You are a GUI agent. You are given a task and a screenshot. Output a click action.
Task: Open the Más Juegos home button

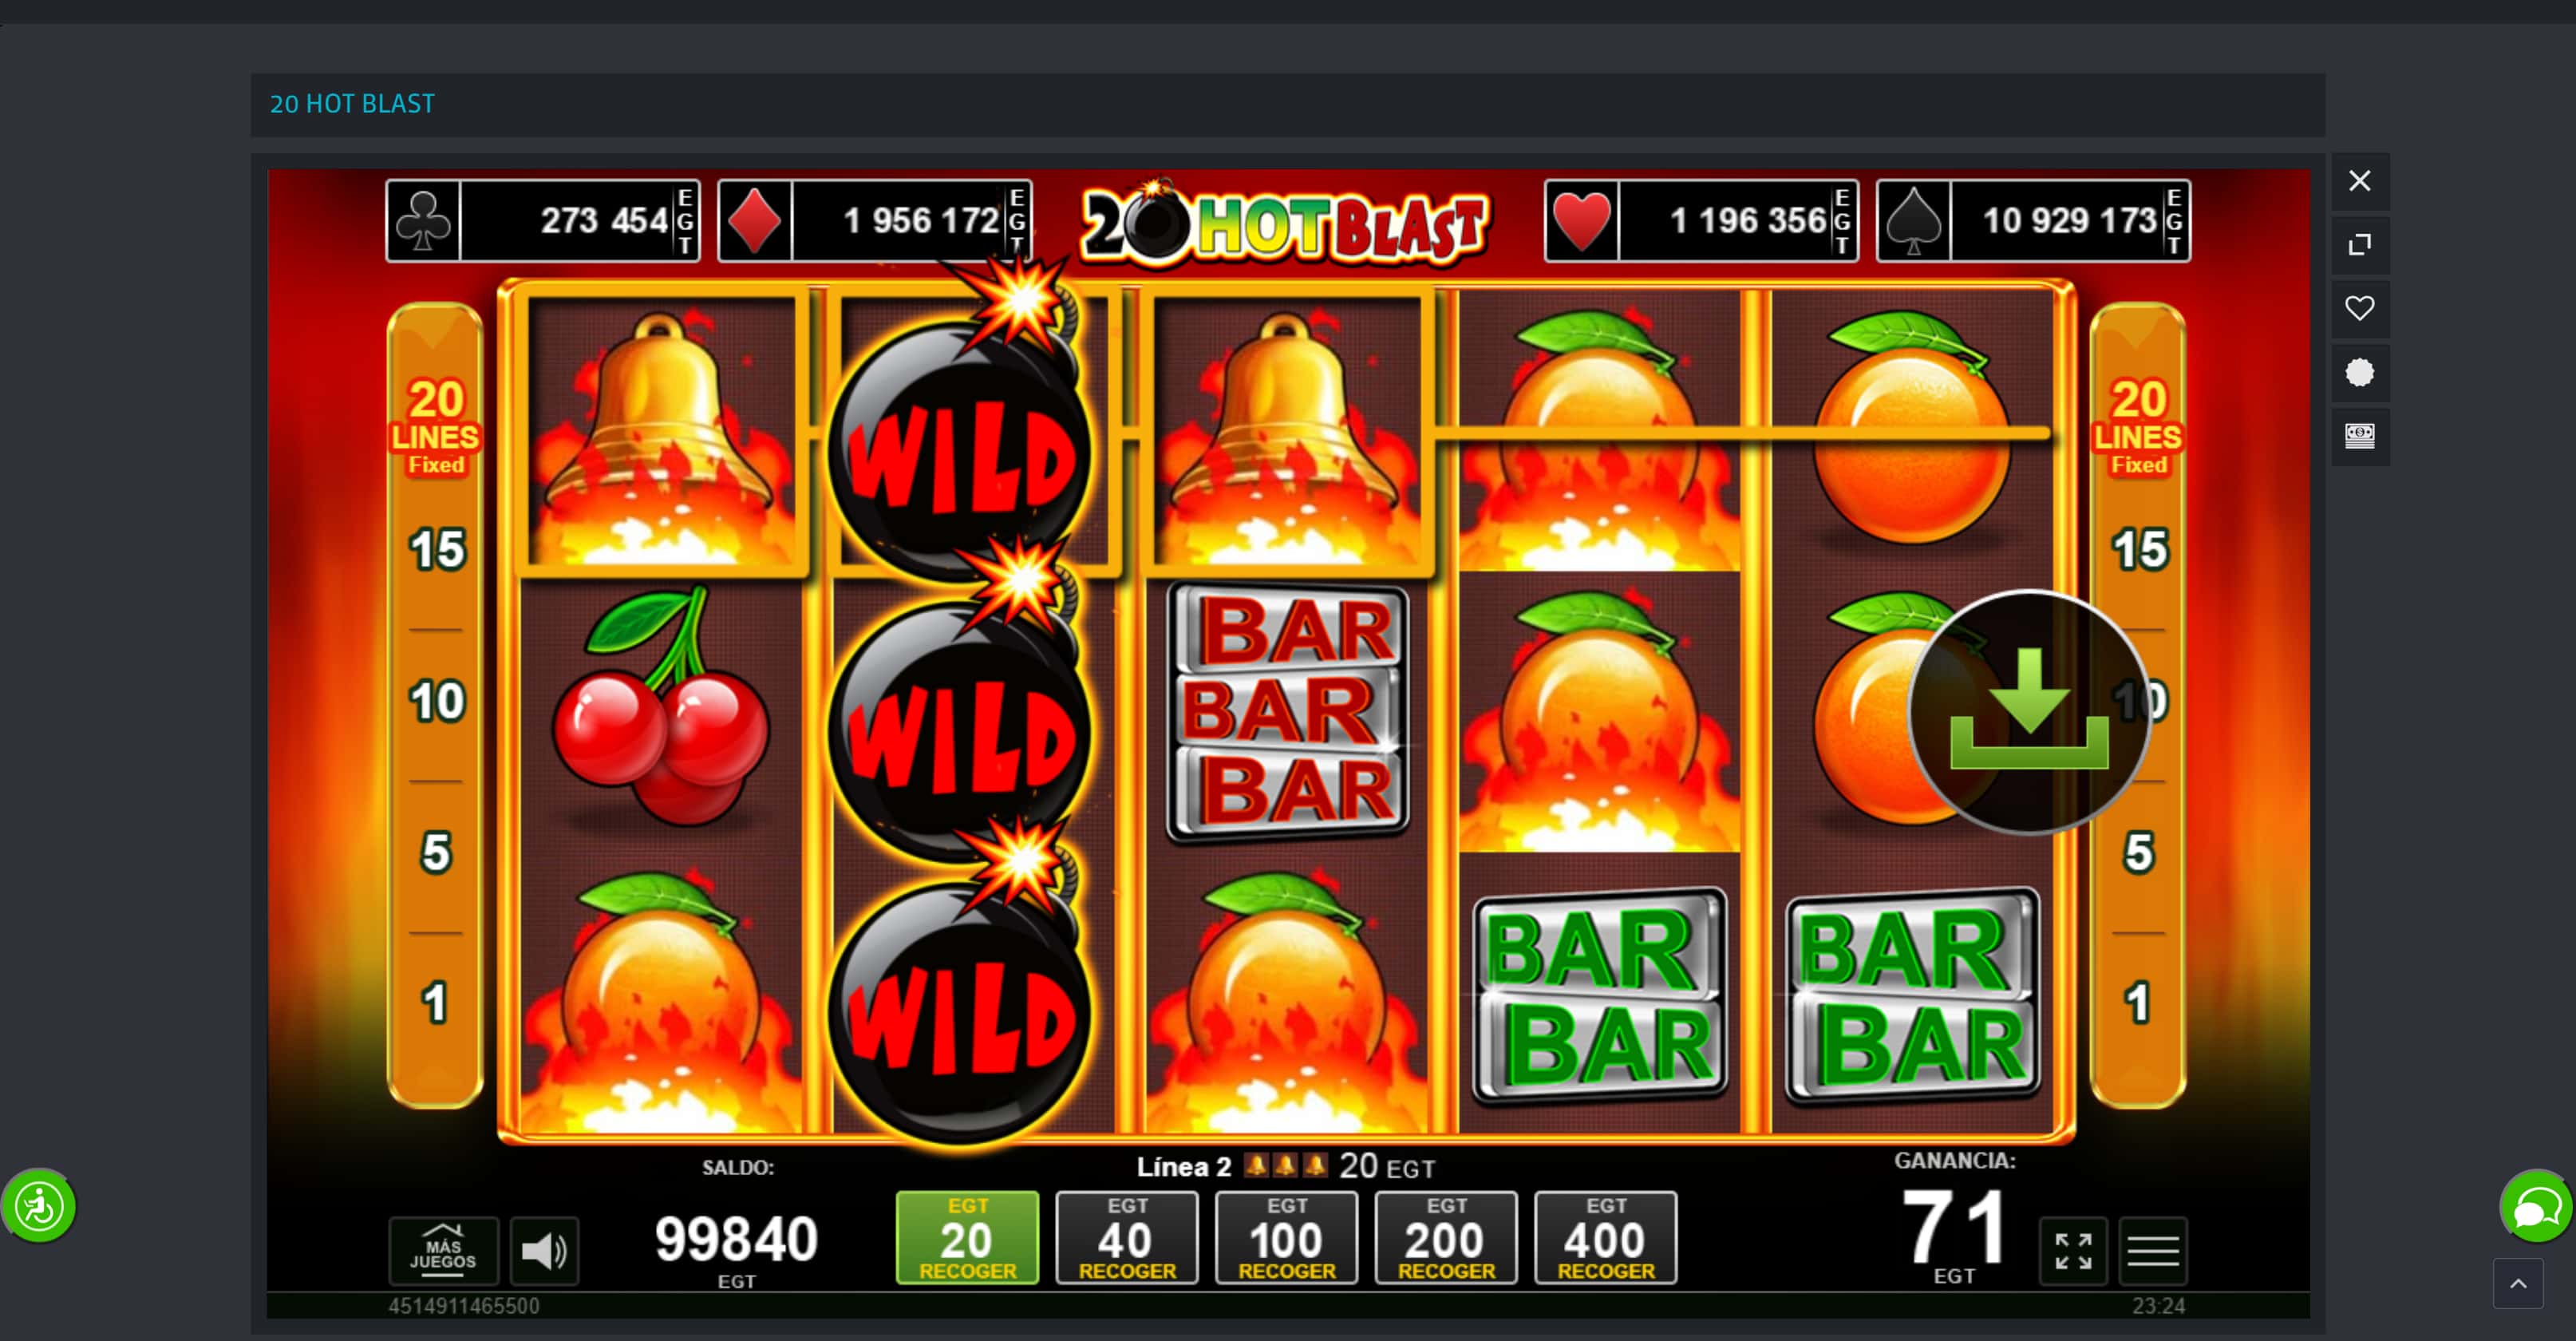click(x=443, y=1250)
